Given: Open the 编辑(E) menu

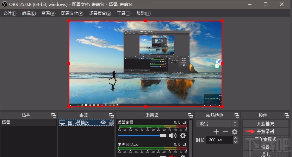Looking at the screenshot, I should [29, 13].
